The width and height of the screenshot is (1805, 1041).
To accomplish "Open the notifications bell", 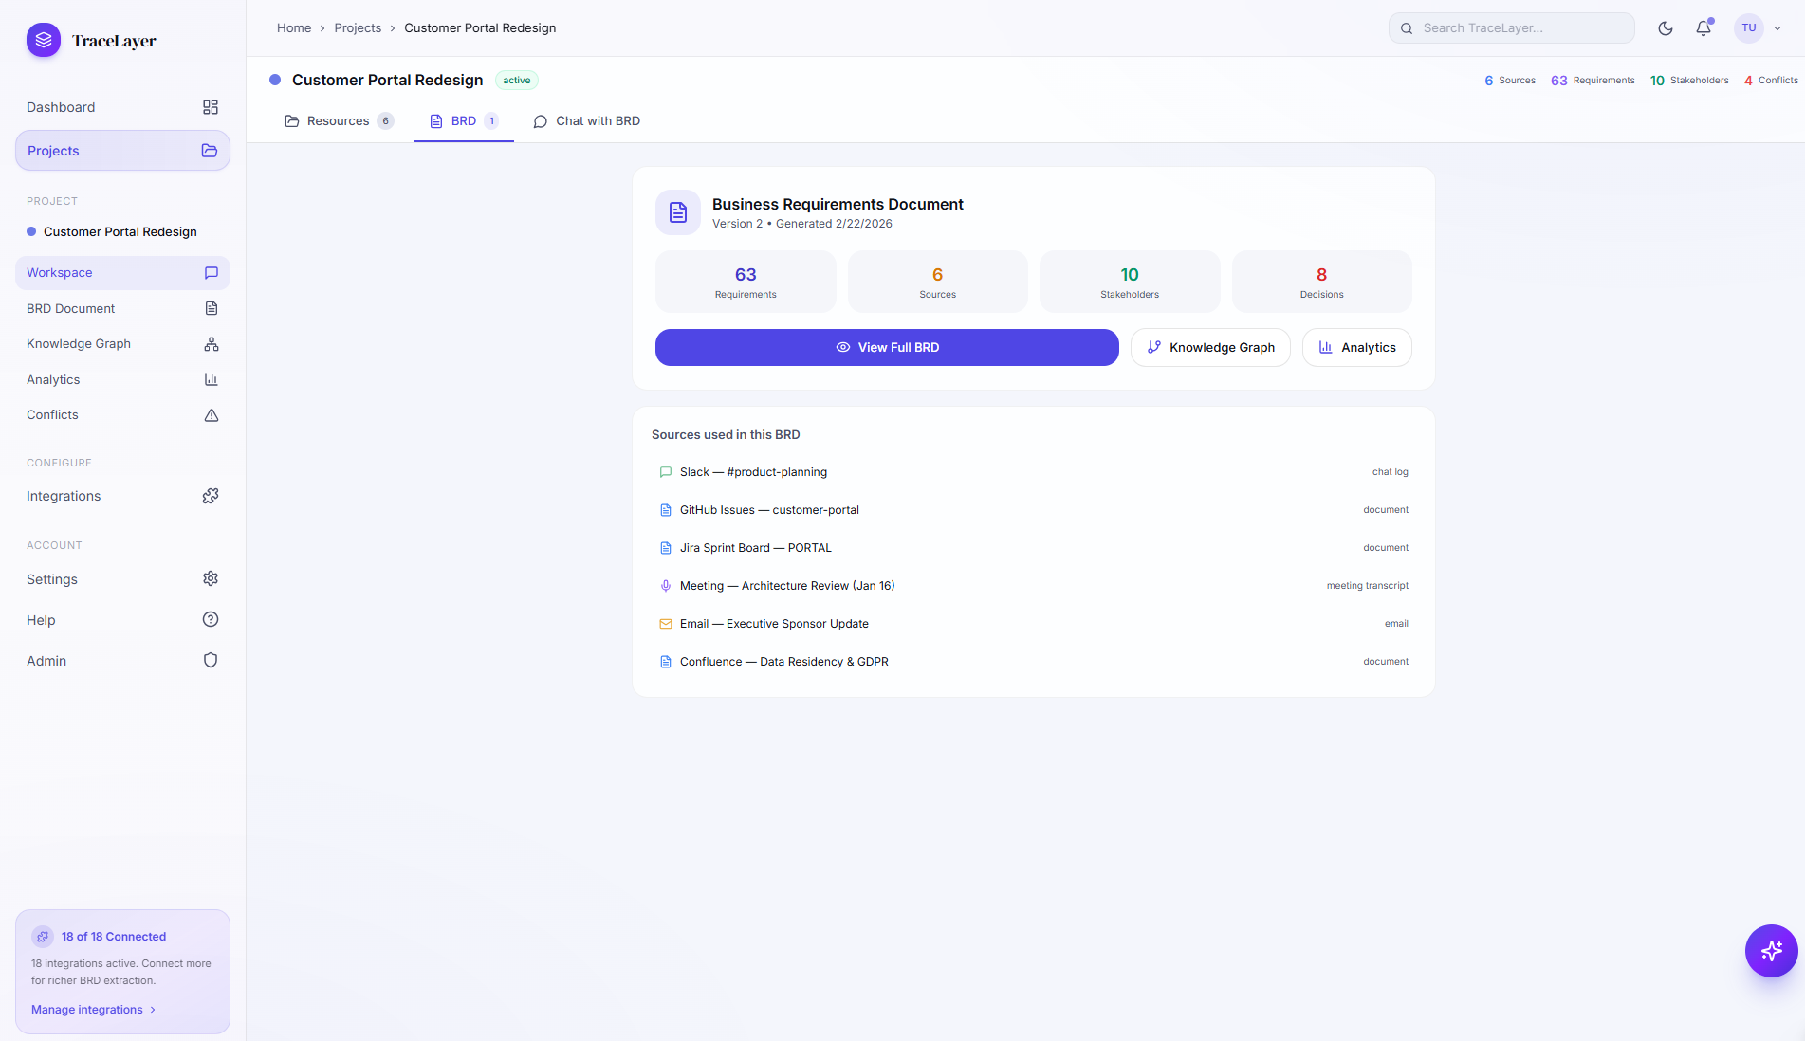I will pyautogui.click(x=1704, y=28).
